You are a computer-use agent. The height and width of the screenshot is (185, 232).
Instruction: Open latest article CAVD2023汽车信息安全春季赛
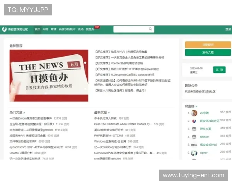pos(124,153)
